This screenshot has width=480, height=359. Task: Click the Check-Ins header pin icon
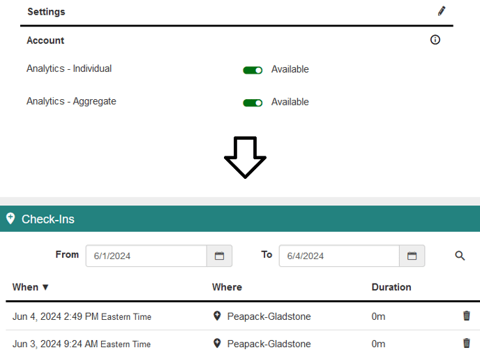tap(10, 219)
